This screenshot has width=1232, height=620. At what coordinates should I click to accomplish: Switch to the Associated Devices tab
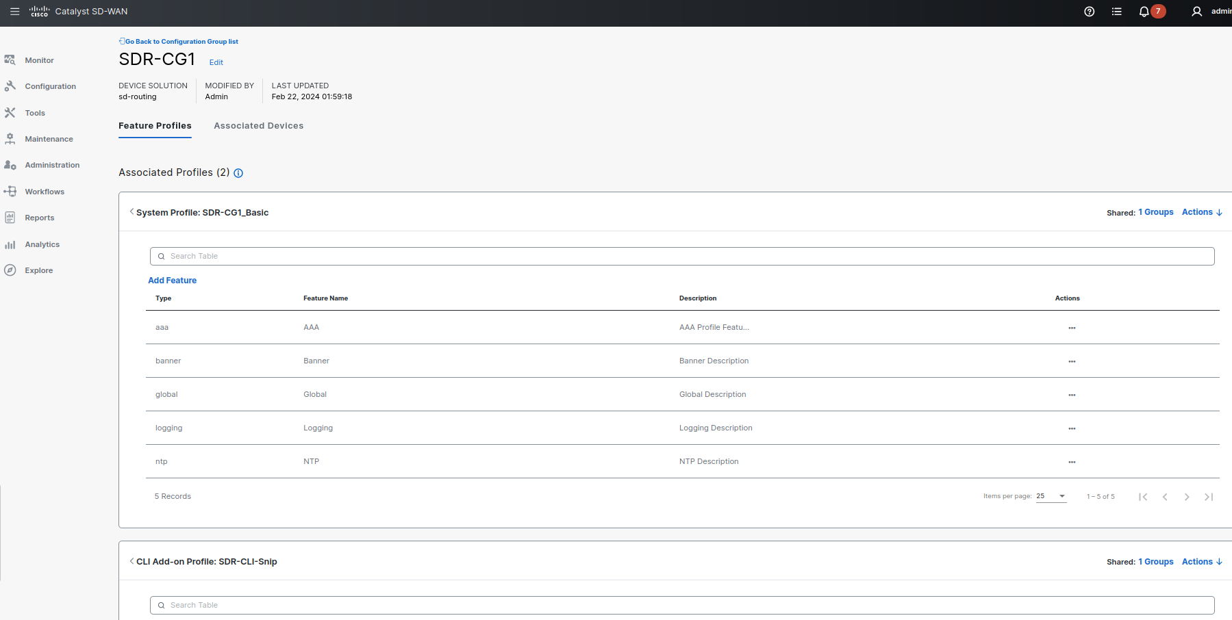click(258, 126)
